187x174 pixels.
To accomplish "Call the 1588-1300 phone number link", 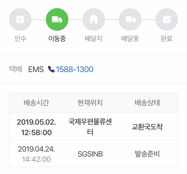I will tap(75, 69).
